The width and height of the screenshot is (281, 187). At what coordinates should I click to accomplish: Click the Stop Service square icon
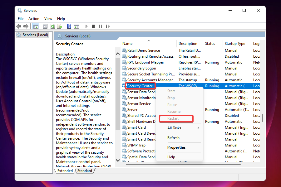pos(93,26)
